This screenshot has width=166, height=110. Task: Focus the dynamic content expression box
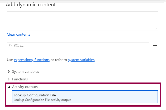point(82,21)
